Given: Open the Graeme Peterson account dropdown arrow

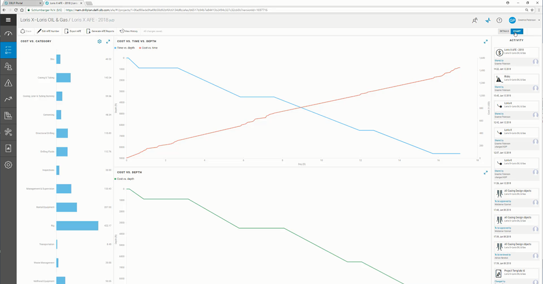Looking at the screenshot, I should (x=539, y=20).
